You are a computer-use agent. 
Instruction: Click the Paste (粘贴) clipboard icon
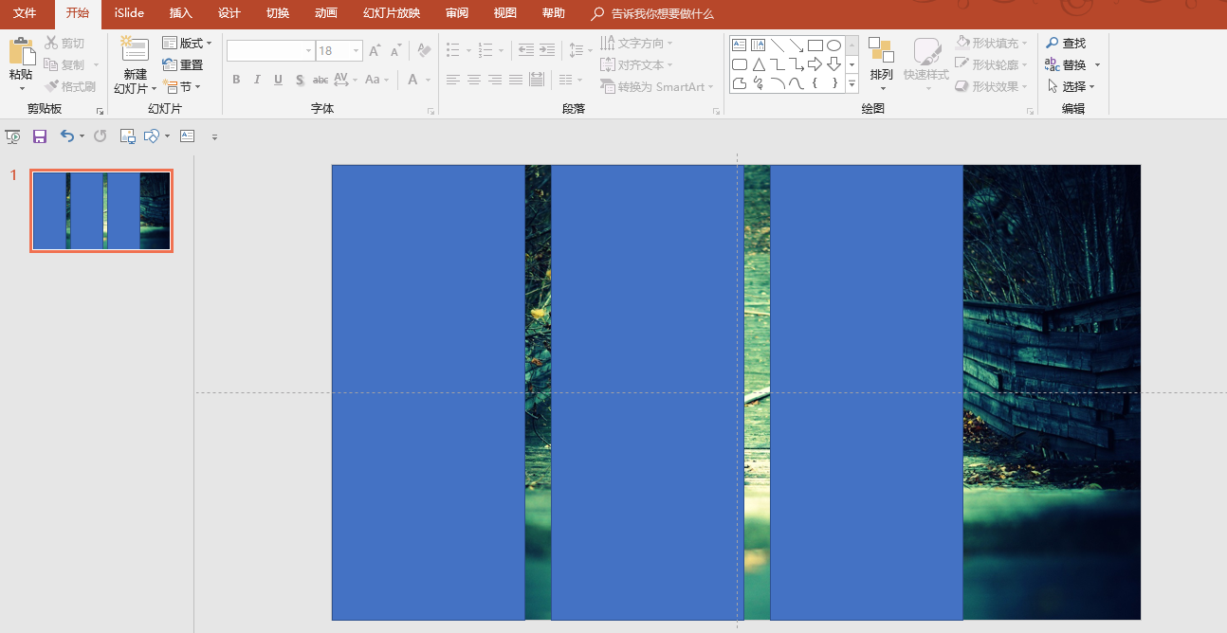[x=21, y=51]
